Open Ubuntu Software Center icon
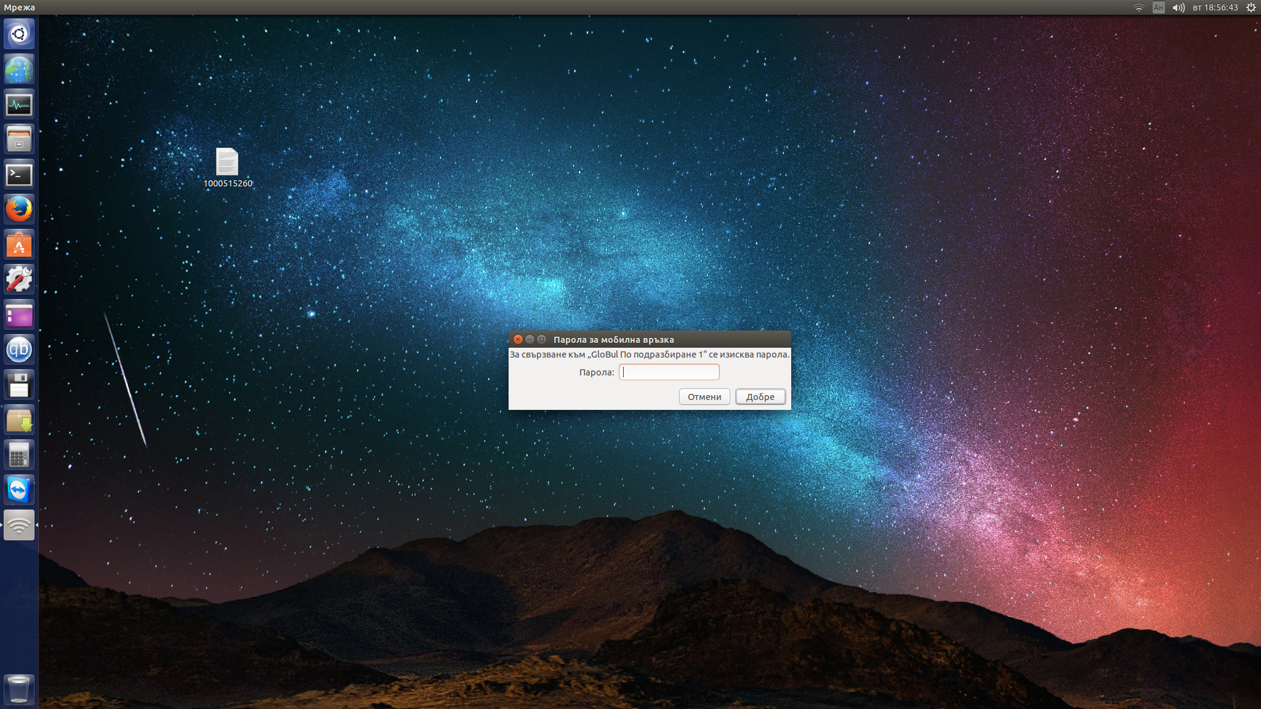 tap(19, 245)
